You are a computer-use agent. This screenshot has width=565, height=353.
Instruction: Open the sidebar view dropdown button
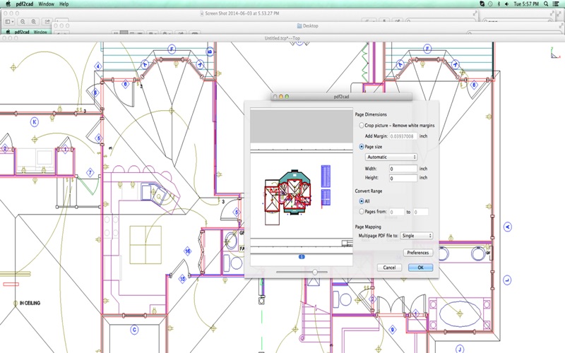[10, 22]
